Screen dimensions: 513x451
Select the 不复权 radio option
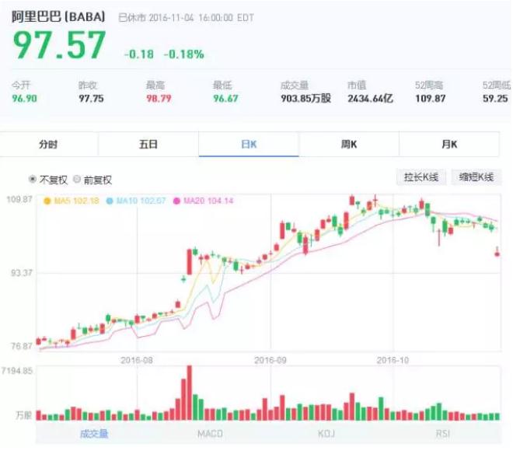click(33, 179)
